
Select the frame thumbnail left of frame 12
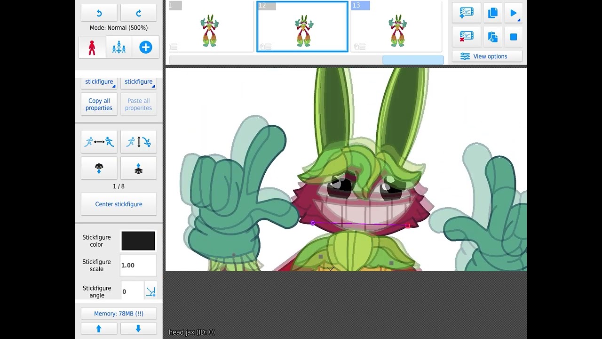pos(211,26)
